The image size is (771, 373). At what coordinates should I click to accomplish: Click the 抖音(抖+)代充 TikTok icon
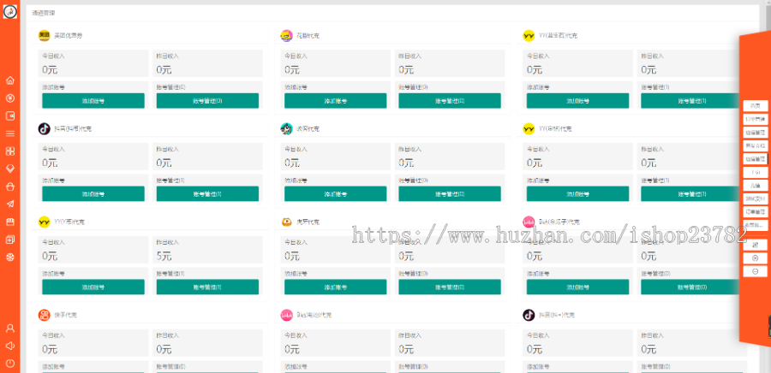(529, 315)
